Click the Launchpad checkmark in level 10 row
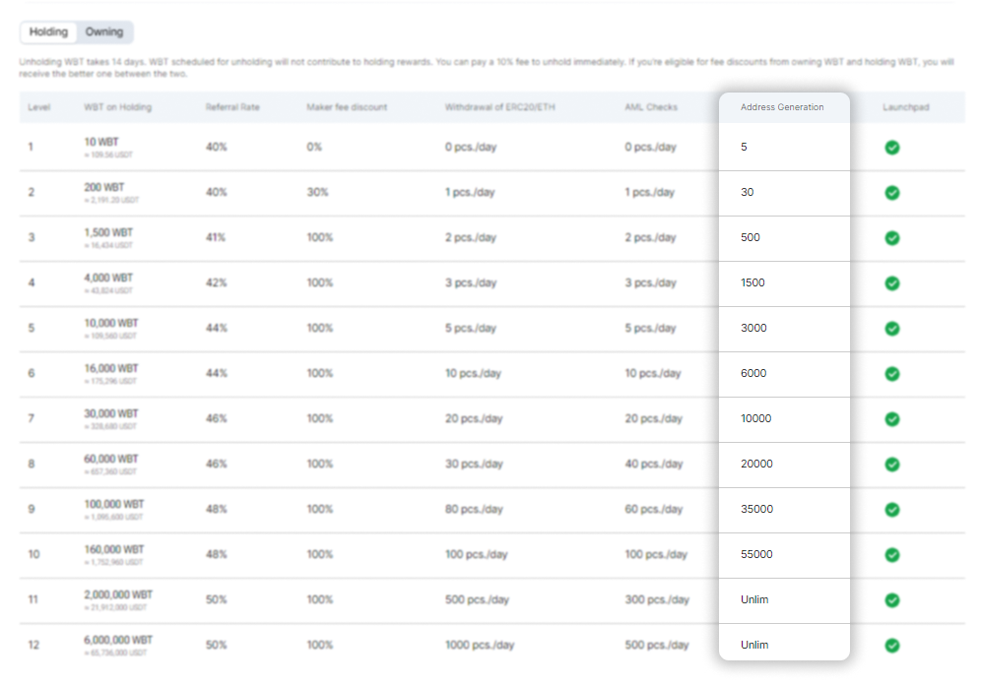 (x=891, y=555)
